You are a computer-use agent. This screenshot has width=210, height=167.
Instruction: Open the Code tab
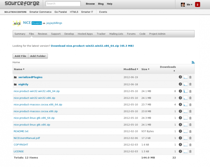pos(142,34)
